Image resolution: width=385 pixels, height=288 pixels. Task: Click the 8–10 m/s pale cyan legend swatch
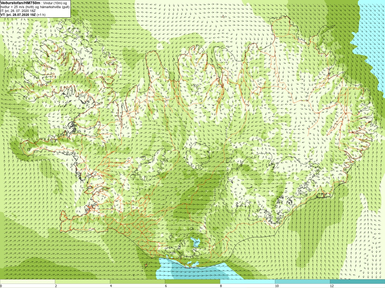[248, 282]
